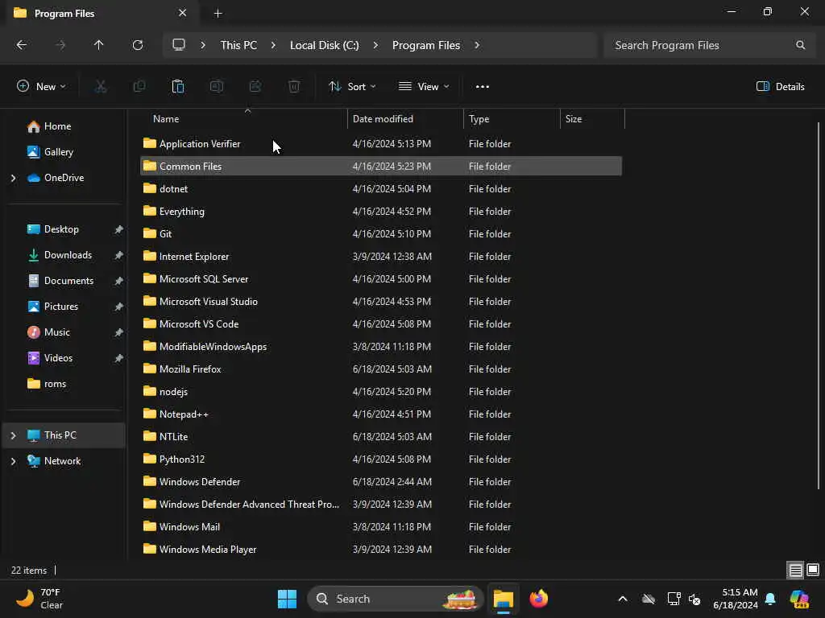This screenshot has height=618, width=825.
Task: Show hidden tray icons chevron
Action: click(x=623, y=599)
